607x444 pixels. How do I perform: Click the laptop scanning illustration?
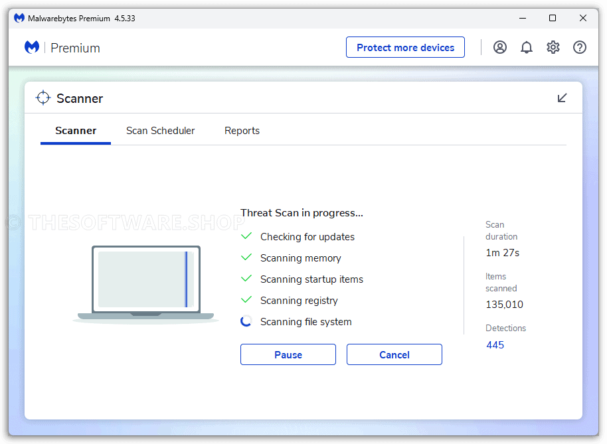(x=146, y=284)
